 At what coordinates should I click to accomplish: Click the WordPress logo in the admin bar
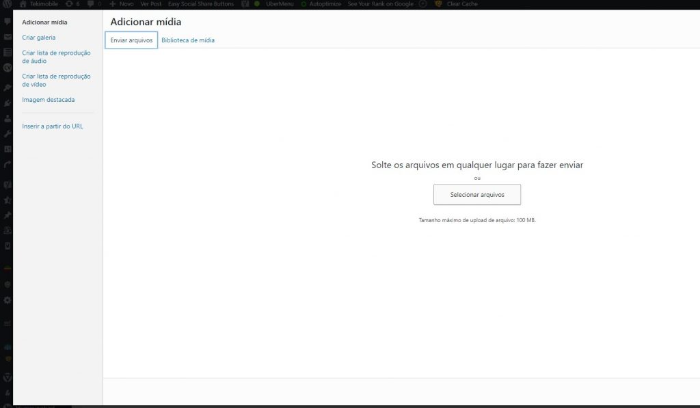click(x=8, y=4)
